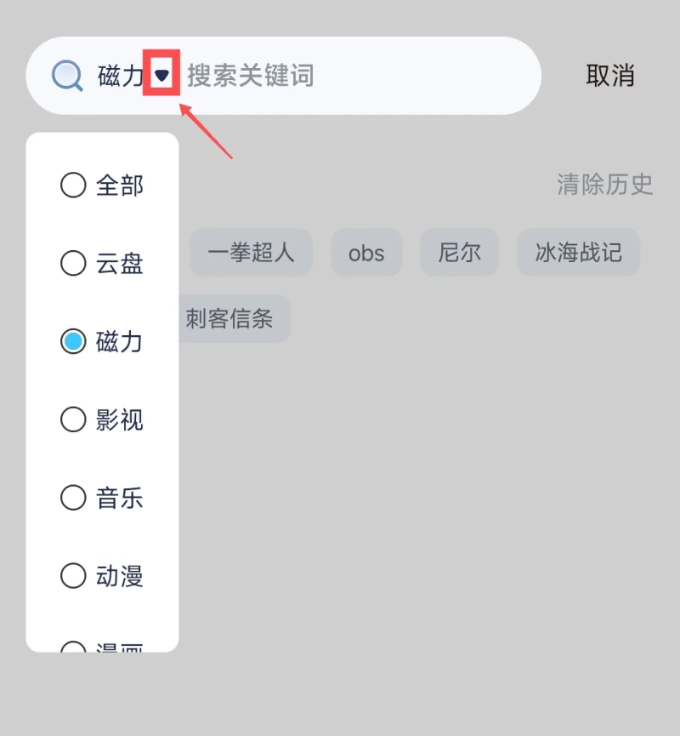
Task: Click the 音乐 label text in menu
Action: tap(120, 498)
